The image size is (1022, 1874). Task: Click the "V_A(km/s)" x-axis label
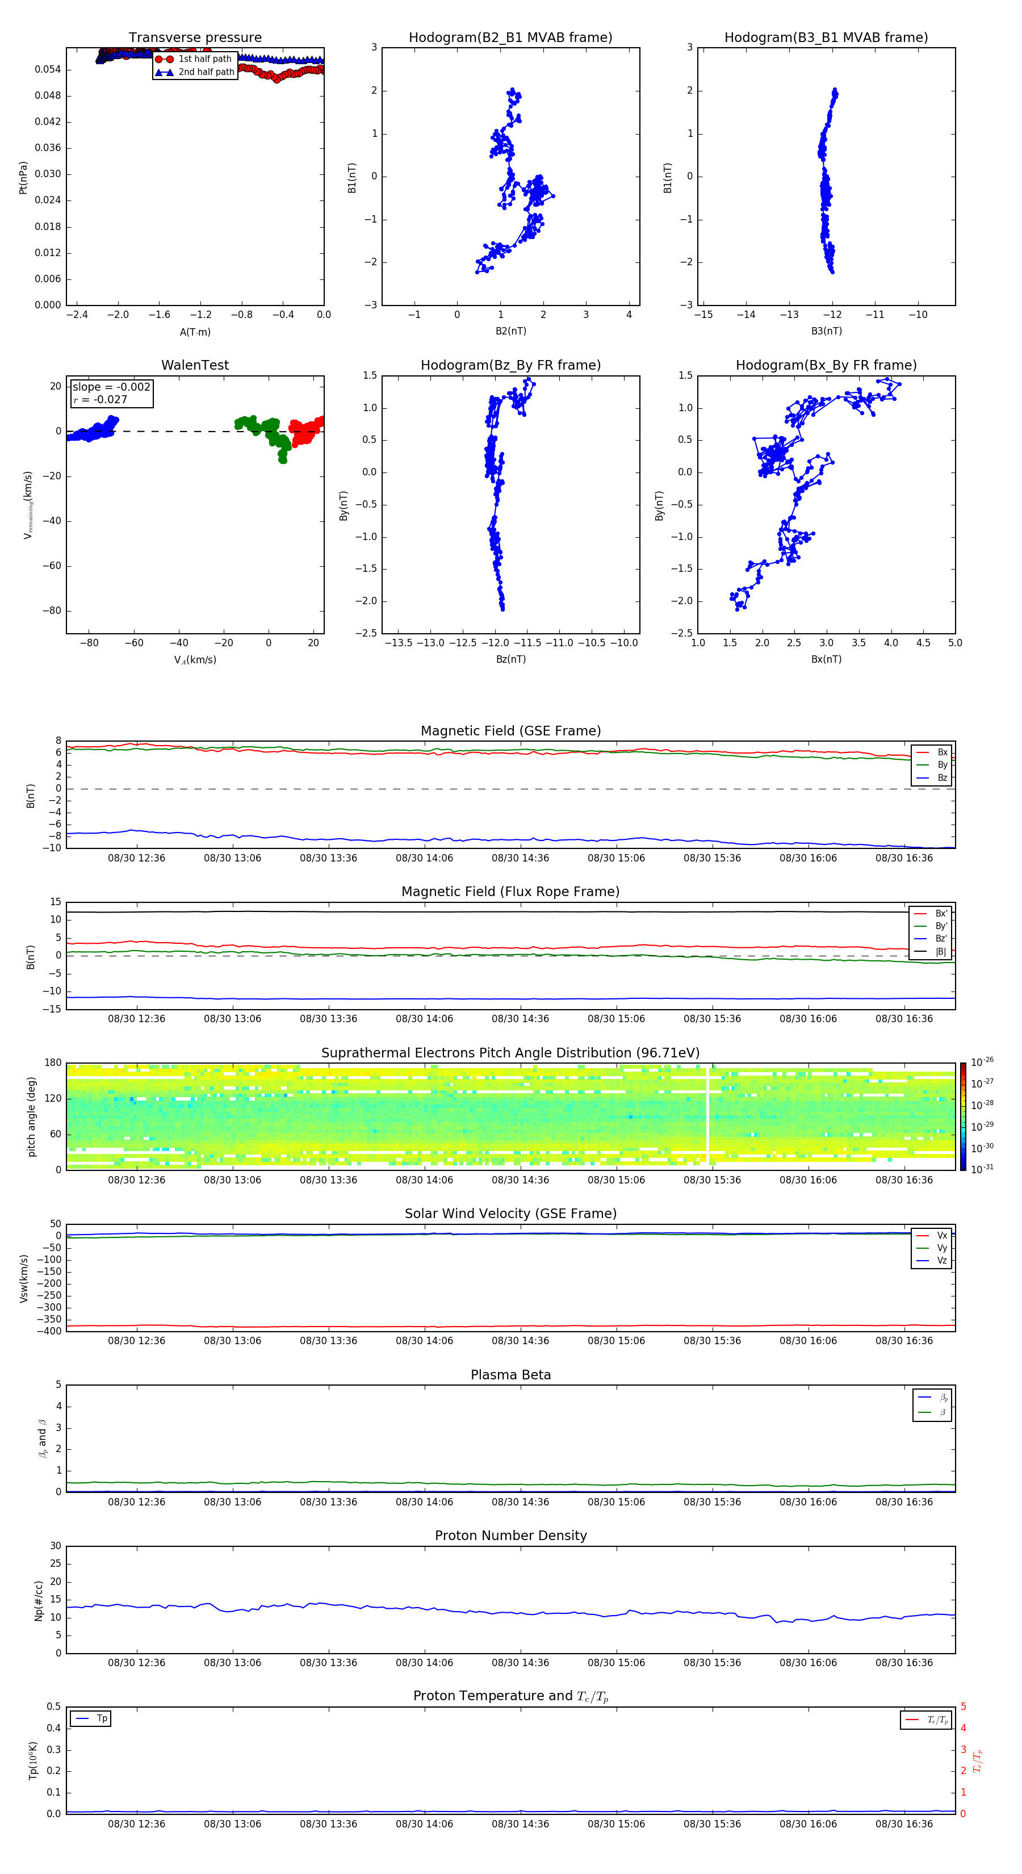click(x=195, y=660)
